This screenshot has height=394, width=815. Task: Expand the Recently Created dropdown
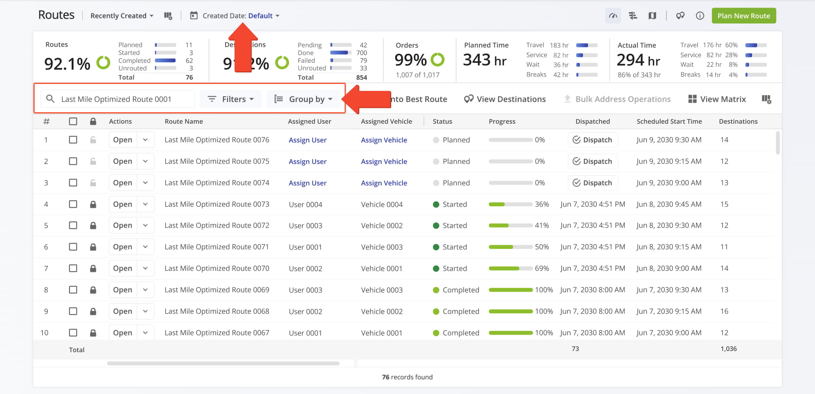click(122, 16)
